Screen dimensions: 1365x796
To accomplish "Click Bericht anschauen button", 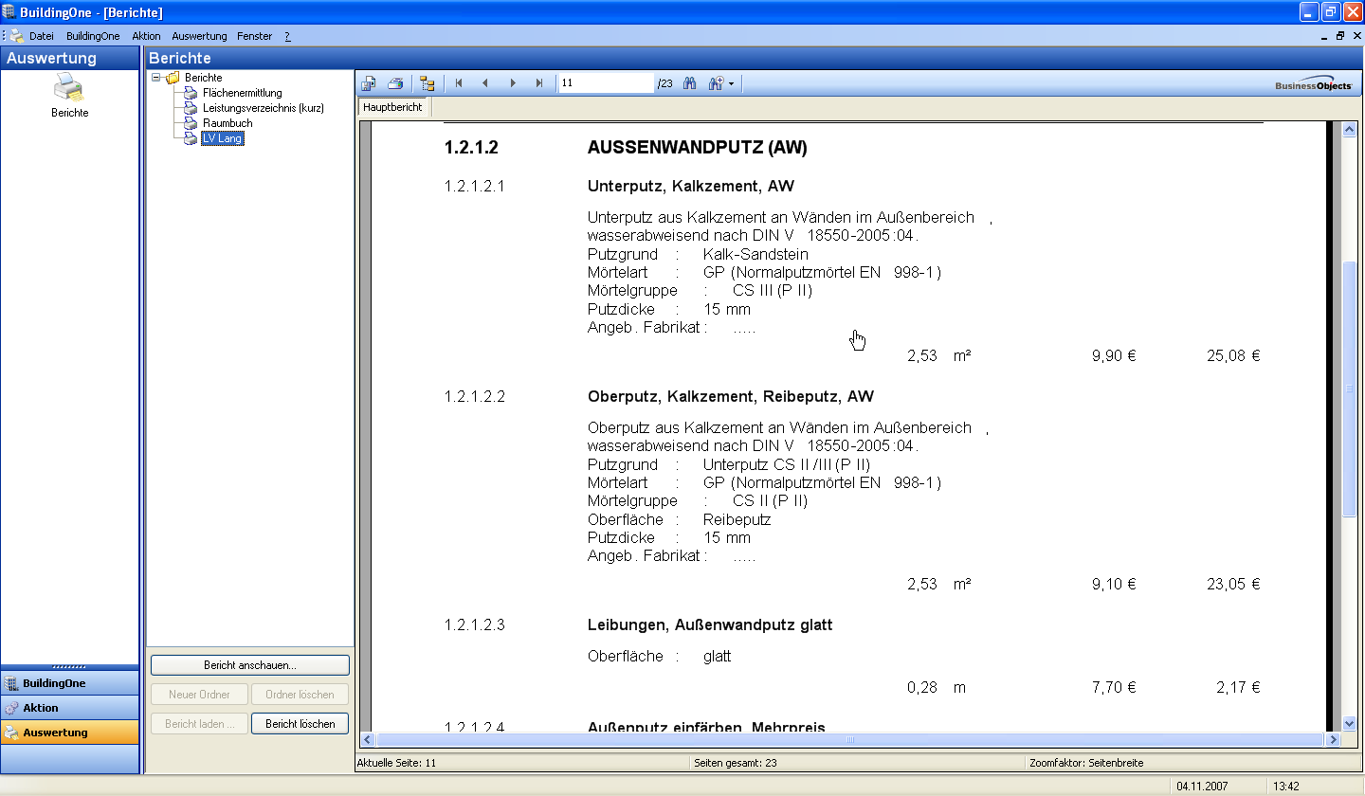I will [250, 665].
